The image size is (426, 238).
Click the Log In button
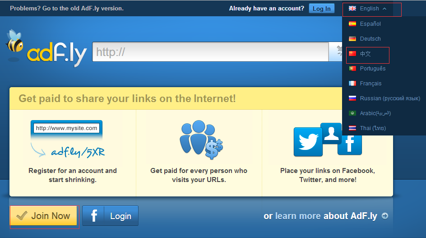[322, 9]
